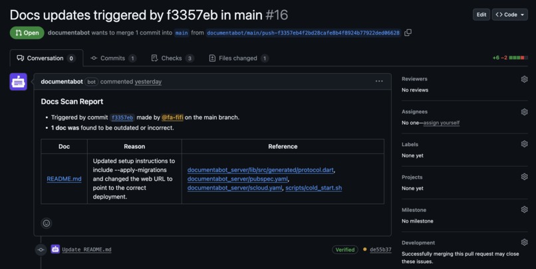536x269 pixels.
Task: Click the +6 −2 diffstat indicator
Action: pos(510,58)
